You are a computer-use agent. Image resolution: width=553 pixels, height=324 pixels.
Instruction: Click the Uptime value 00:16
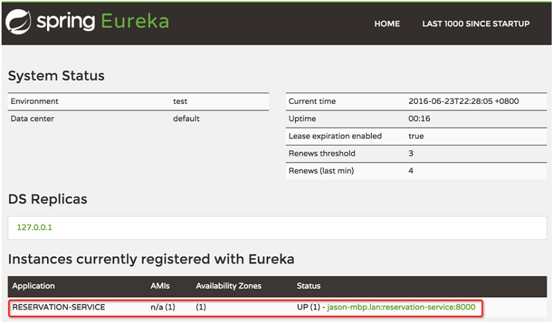tap(420, 118)
